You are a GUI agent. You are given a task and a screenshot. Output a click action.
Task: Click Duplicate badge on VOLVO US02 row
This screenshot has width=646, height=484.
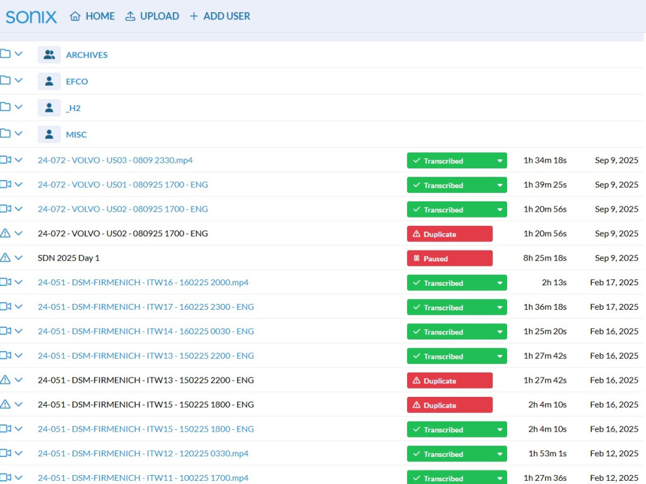[450, 234]
